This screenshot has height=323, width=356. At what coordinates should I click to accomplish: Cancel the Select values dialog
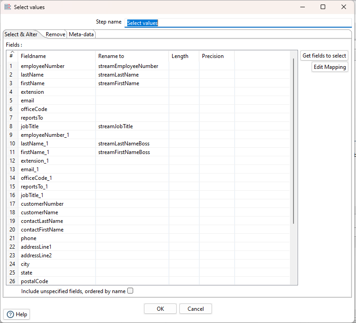coord(195,309)
